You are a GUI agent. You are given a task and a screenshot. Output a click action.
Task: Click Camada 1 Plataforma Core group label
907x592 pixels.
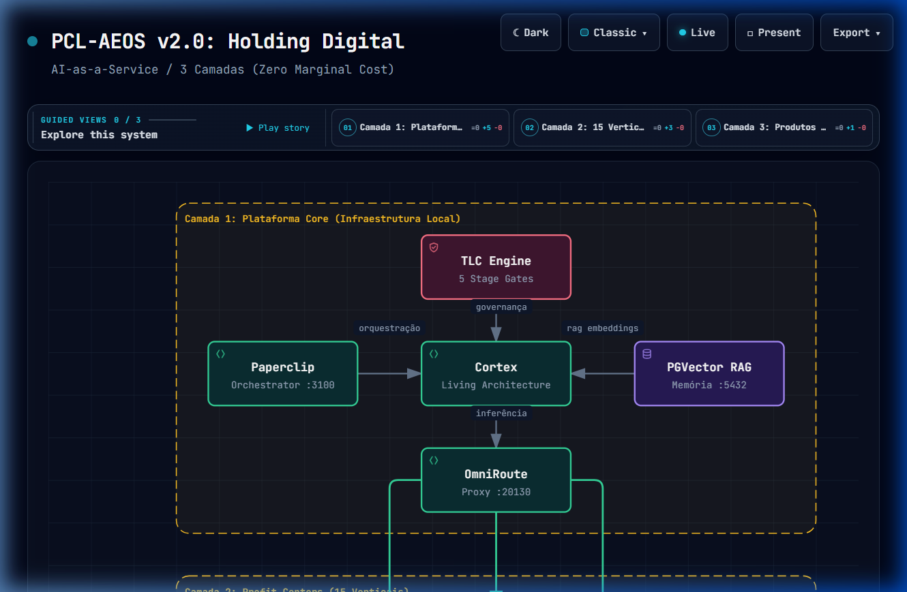coord(323,219)
